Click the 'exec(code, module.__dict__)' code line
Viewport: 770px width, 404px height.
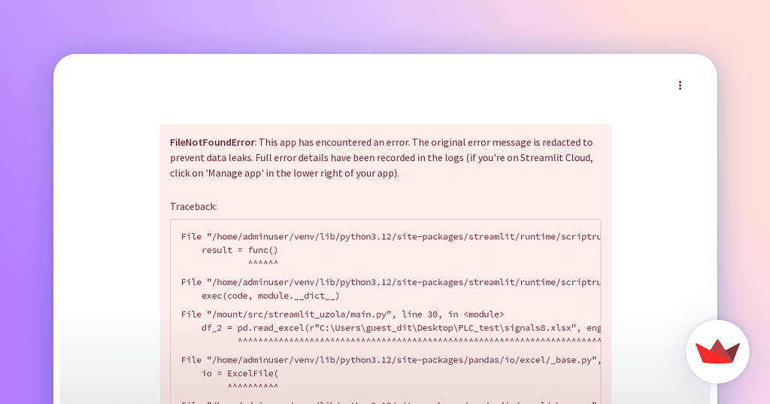[270, 296]
